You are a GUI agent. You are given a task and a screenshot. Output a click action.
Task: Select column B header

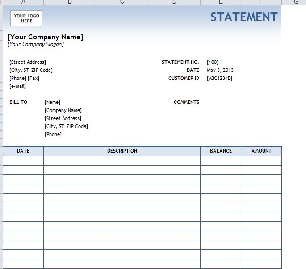tap(70, 2)
